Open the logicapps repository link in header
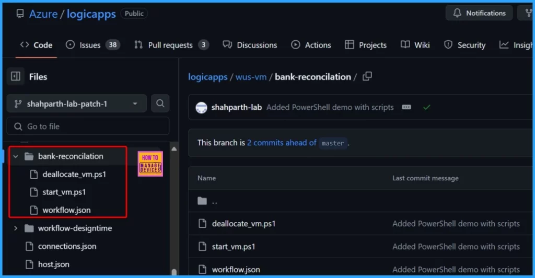The height and width of the screenshot is (278, 535). (x=91, y=14)
